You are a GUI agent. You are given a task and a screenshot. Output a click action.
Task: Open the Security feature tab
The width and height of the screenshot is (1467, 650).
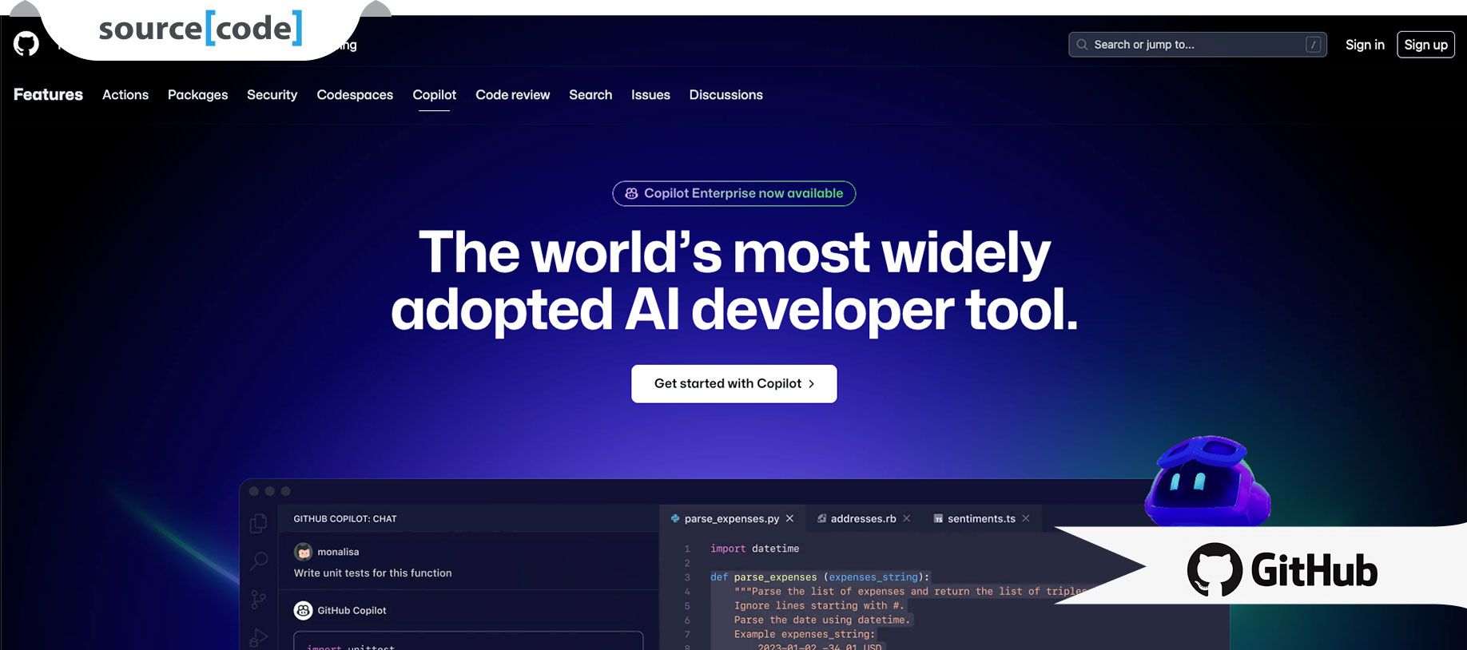click(x=272, y=94)
